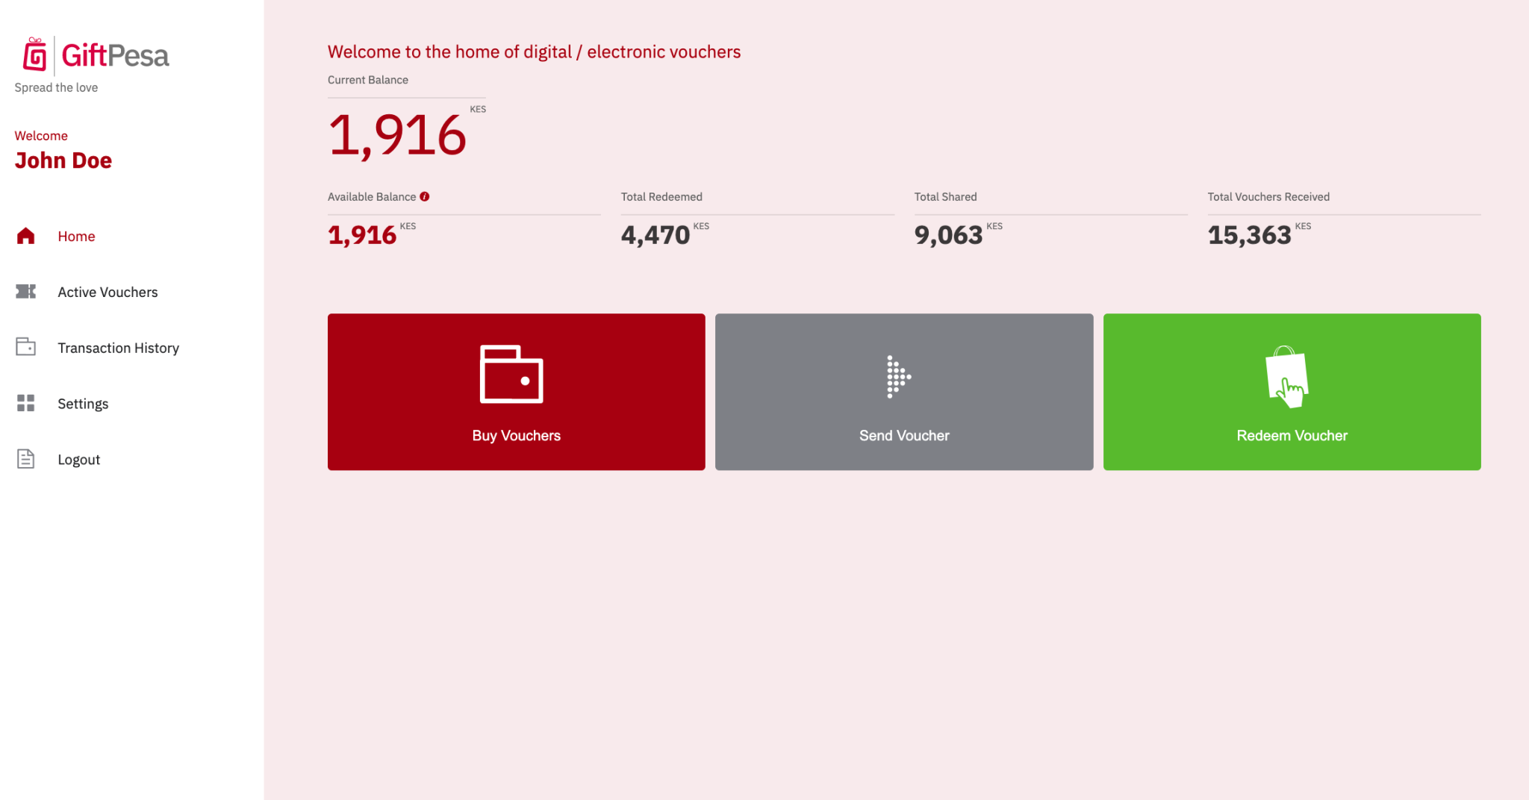The height and width of the screenshot is (800, 1529).
Task: Click the Total Shared value 9,063
Action: tap(949, 236)
